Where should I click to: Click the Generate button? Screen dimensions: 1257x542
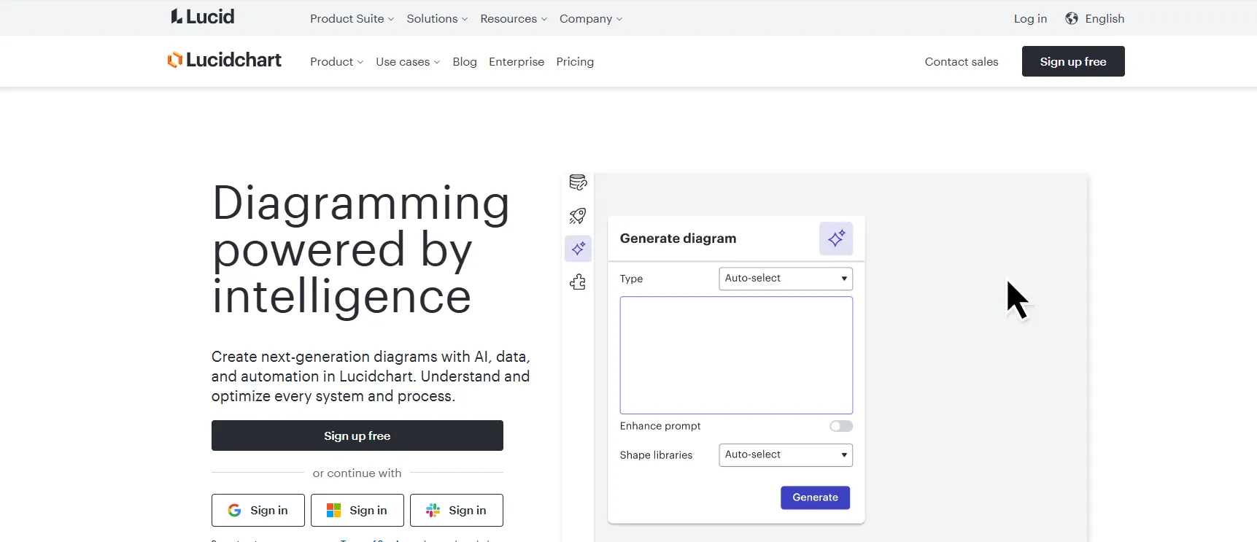coord(815,498)
